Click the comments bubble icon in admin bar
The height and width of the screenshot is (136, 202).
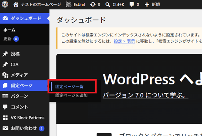[x=131, y=4]
